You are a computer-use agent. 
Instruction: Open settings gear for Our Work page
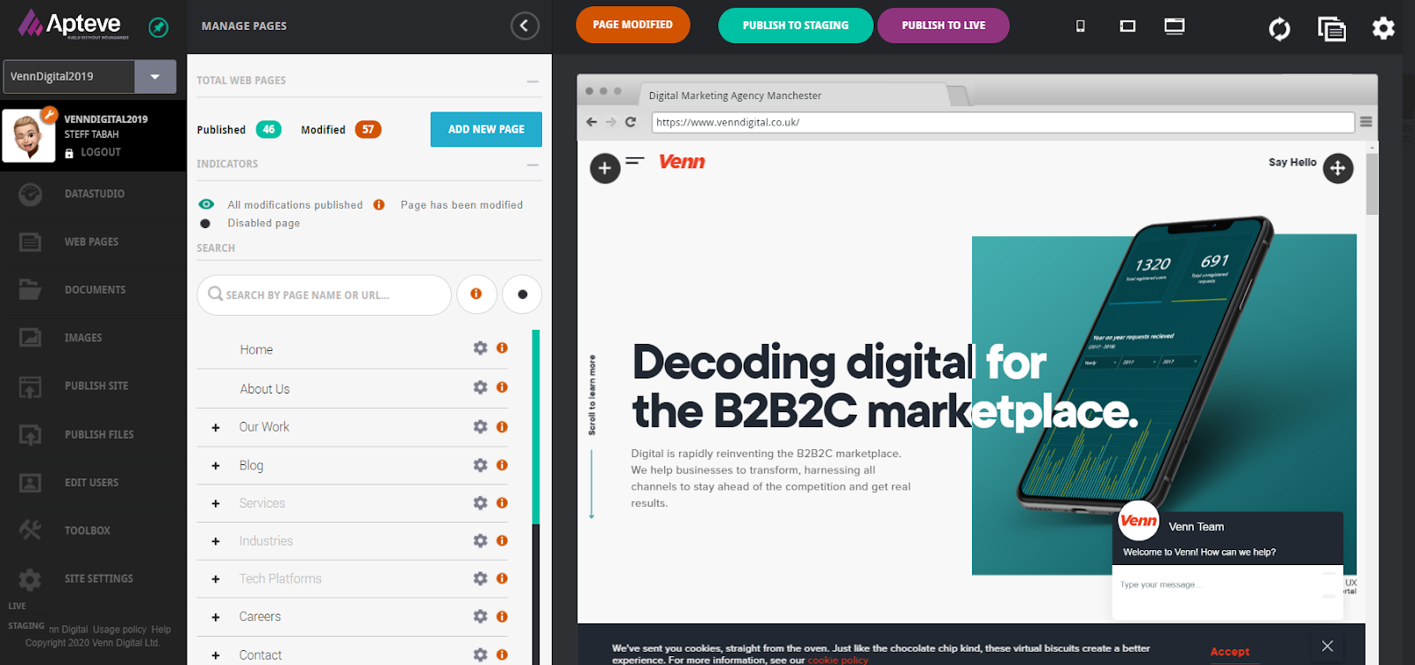[x=480, y=426]
